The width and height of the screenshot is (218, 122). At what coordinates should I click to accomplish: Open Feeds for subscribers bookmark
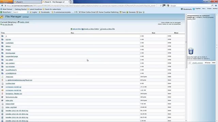click(52, 9)
